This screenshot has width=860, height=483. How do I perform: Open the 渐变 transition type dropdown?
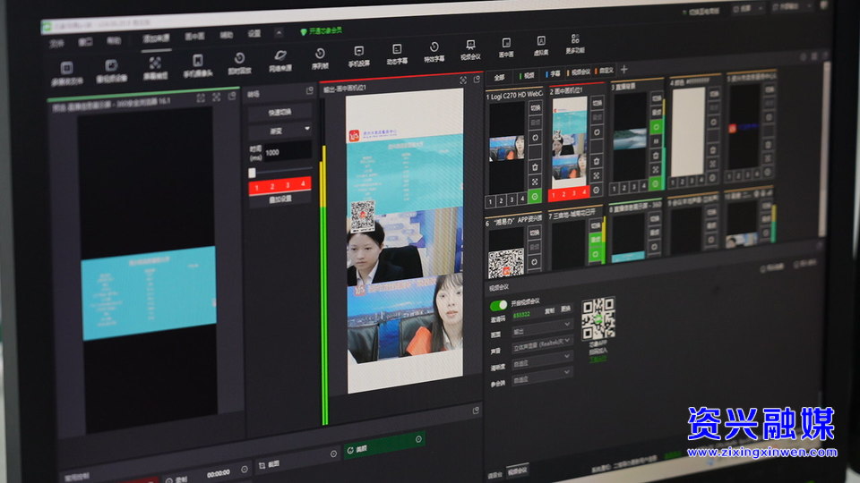point(280,131)
